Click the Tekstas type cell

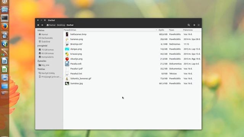(173, 73)
